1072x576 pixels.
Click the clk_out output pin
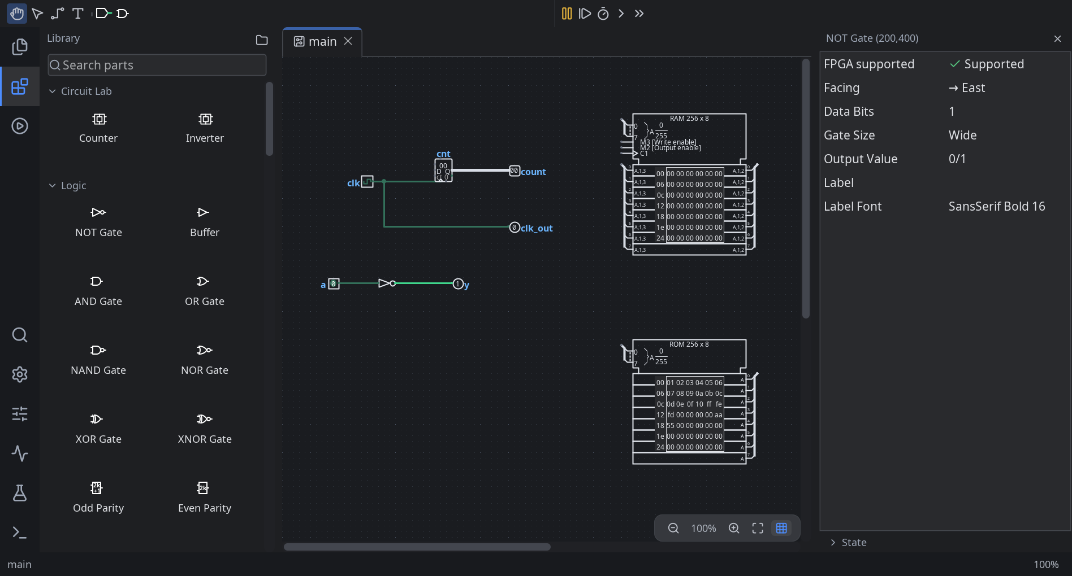coord(515,227)
